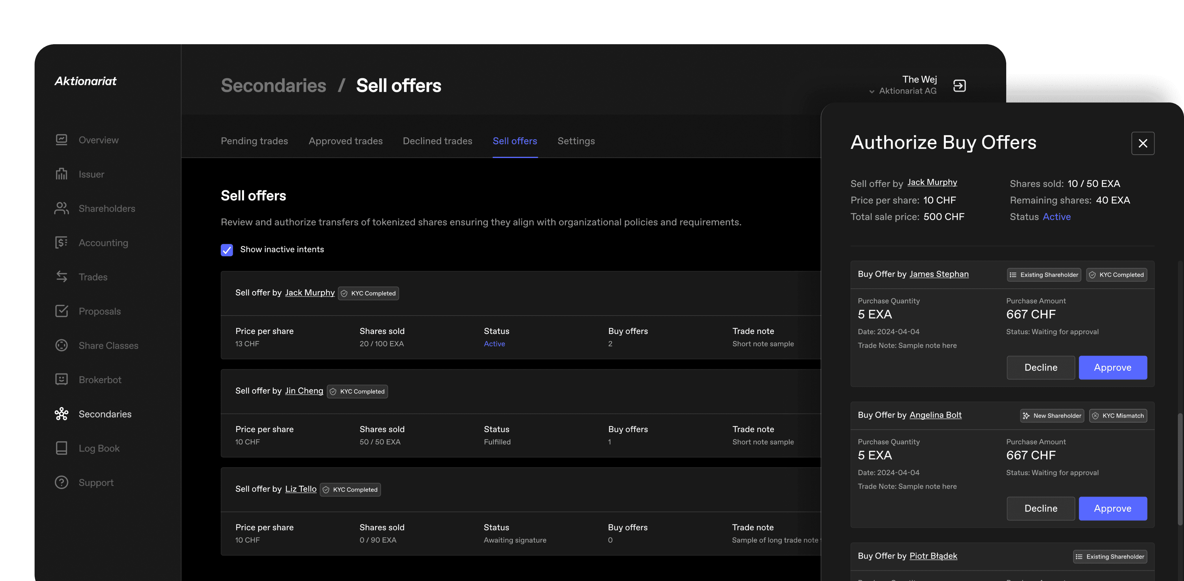Open the Overview sidebar icon

click(62, 140)
